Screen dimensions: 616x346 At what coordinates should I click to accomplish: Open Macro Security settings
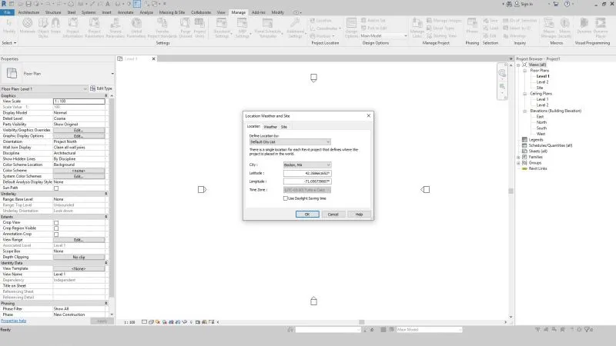[564, 28]
